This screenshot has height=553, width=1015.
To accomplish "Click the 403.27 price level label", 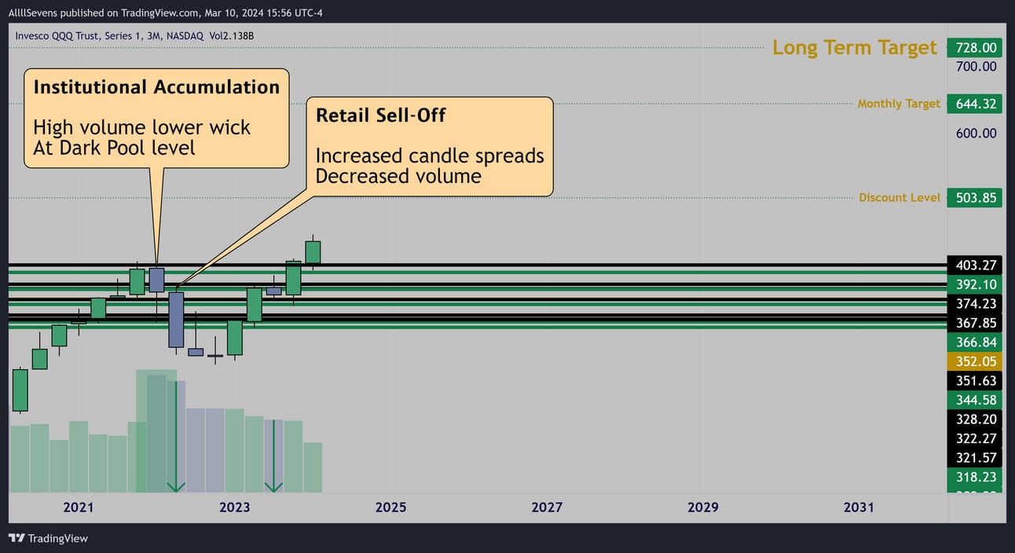I will (x=976, y=266).
